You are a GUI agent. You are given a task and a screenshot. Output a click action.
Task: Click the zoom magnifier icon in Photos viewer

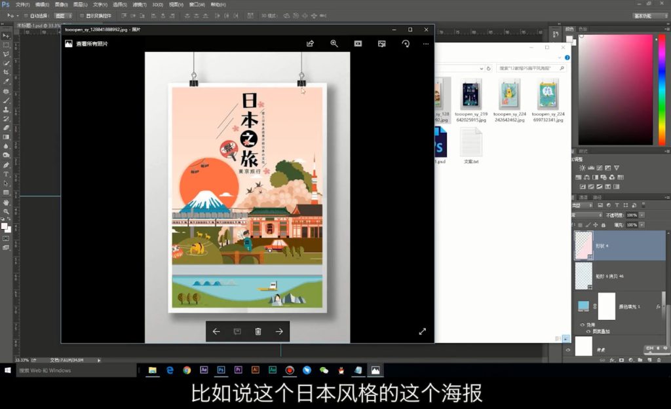point(334,44)
